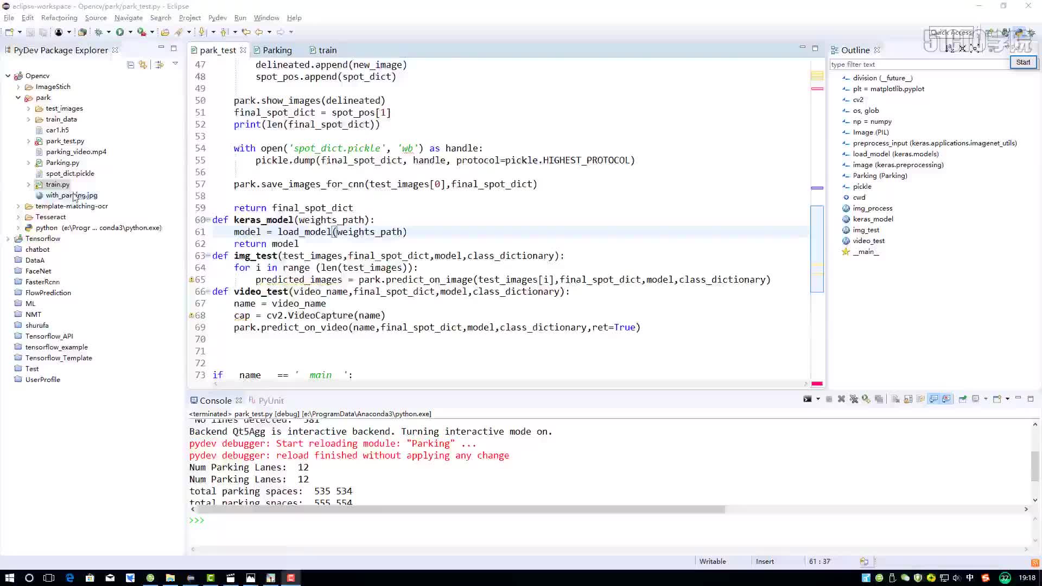Go to next annotation arrow icon
The height and width of the screenshot is (586, 1042).
point(202,32)
